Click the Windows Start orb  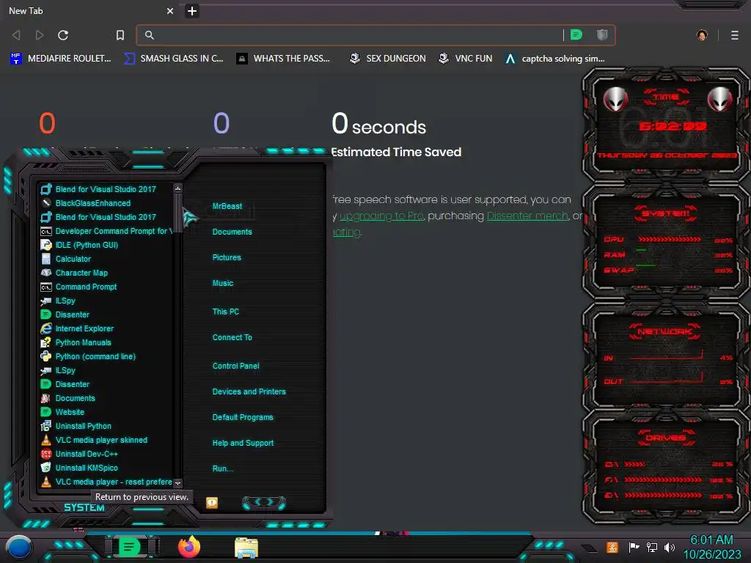click(18, 548)
